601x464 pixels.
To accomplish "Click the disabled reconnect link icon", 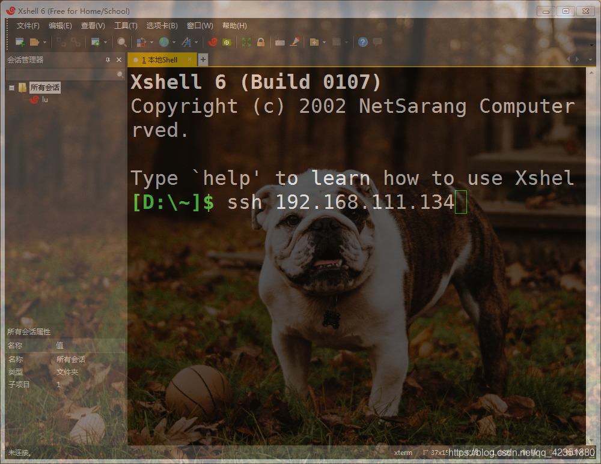I will click(x=61, y=42).
